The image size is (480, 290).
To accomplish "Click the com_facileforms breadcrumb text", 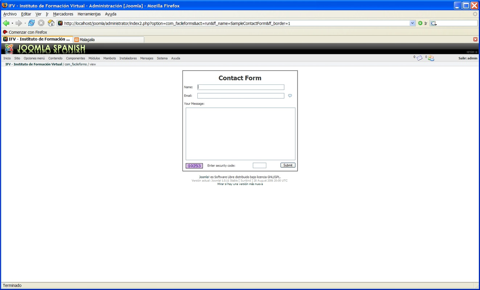I will click(x=76, y=64).
